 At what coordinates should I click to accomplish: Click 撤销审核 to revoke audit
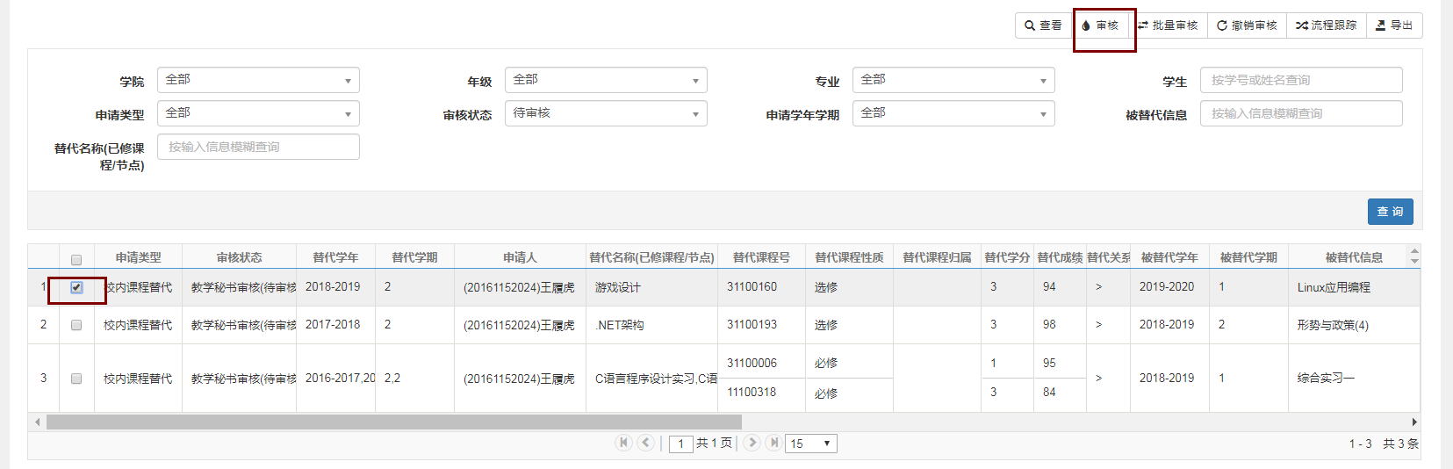pos(1247,25)
